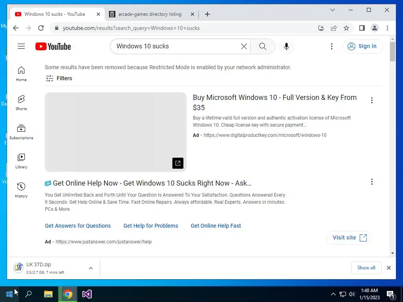Screen dimensions: 403x302
Task: Open the notification center
Action: coord(390,295)
